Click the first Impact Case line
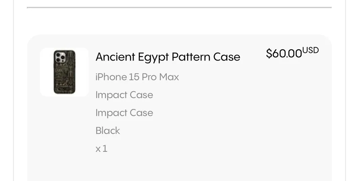 tap(124, 95)
